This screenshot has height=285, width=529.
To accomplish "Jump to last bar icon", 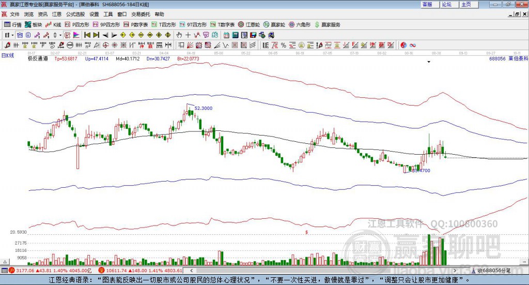I will coord(96,35).
